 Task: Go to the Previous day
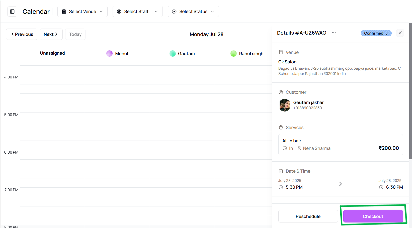click(x=22, y=34)
